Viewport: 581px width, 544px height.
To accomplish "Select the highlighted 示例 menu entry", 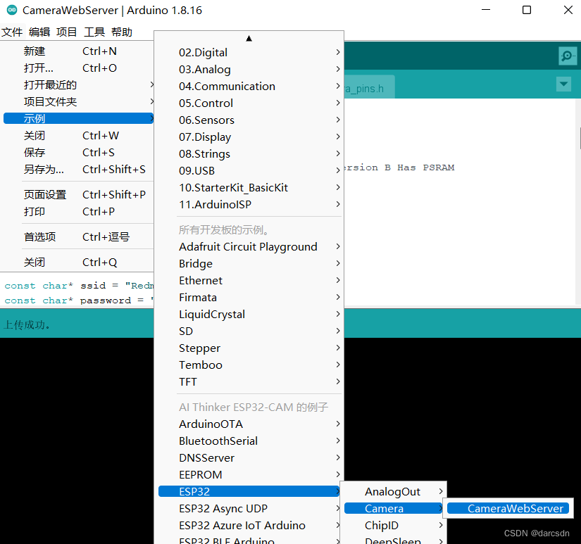I will (79, 118).
